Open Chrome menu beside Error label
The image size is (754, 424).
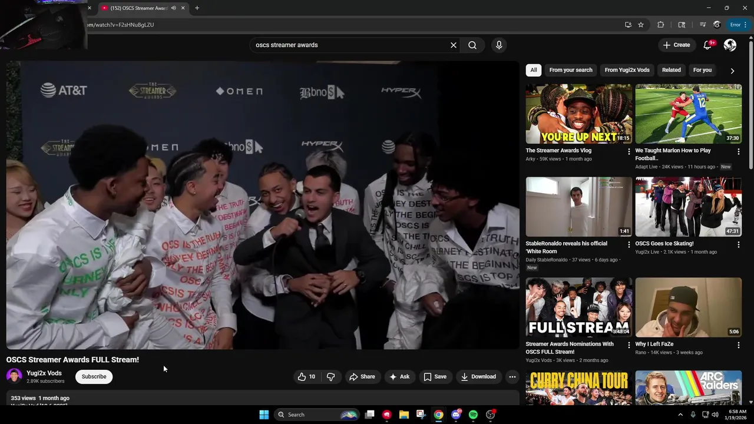(745, 25)
